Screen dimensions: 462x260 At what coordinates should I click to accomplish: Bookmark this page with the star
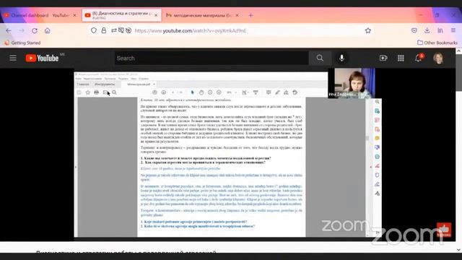(x=368, y=30)
